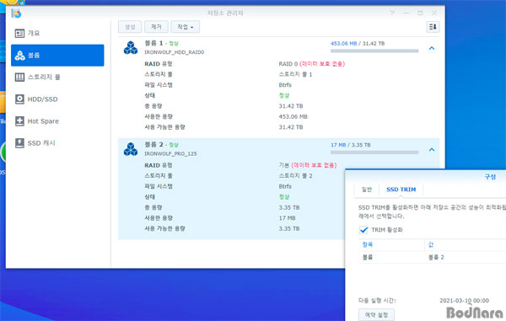Click the 2021-03-10 00:00 next run time
The width and height of the screenshot is (506, 321).
464,301
